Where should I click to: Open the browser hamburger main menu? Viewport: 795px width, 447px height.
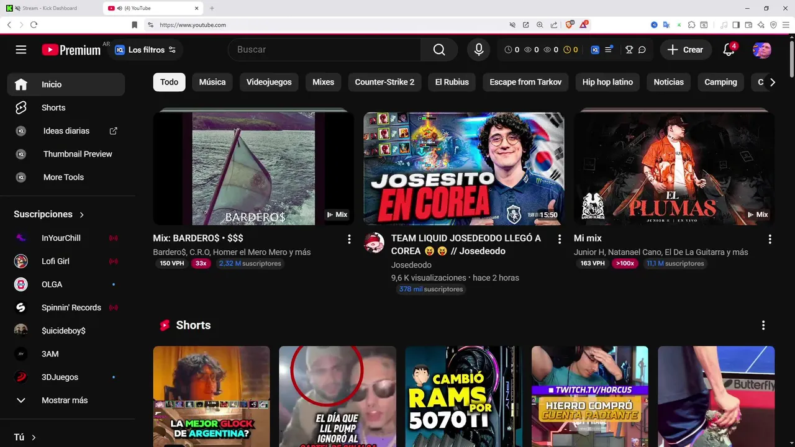tap(786, 25)
